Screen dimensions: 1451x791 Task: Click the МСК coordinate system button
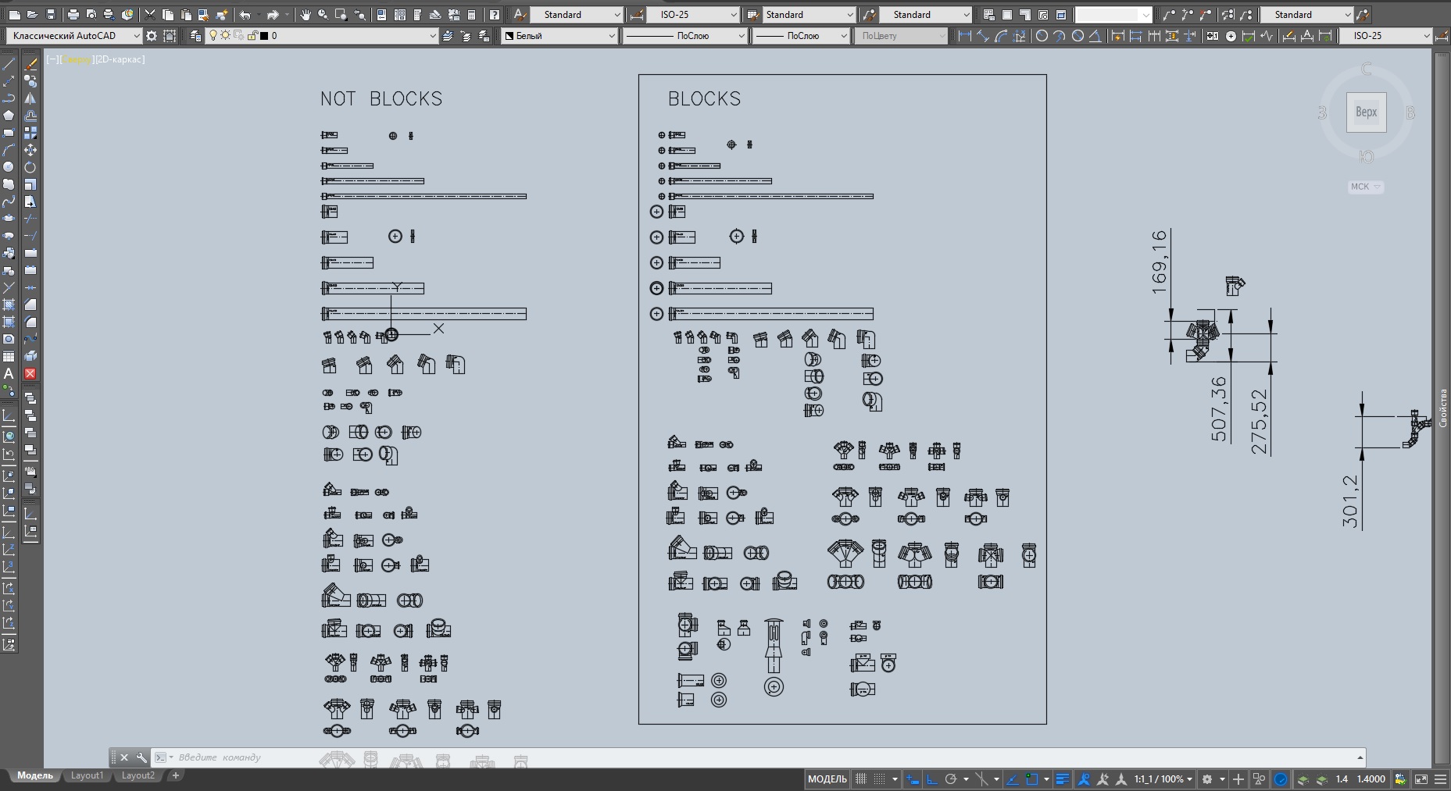click(1365, 187)
